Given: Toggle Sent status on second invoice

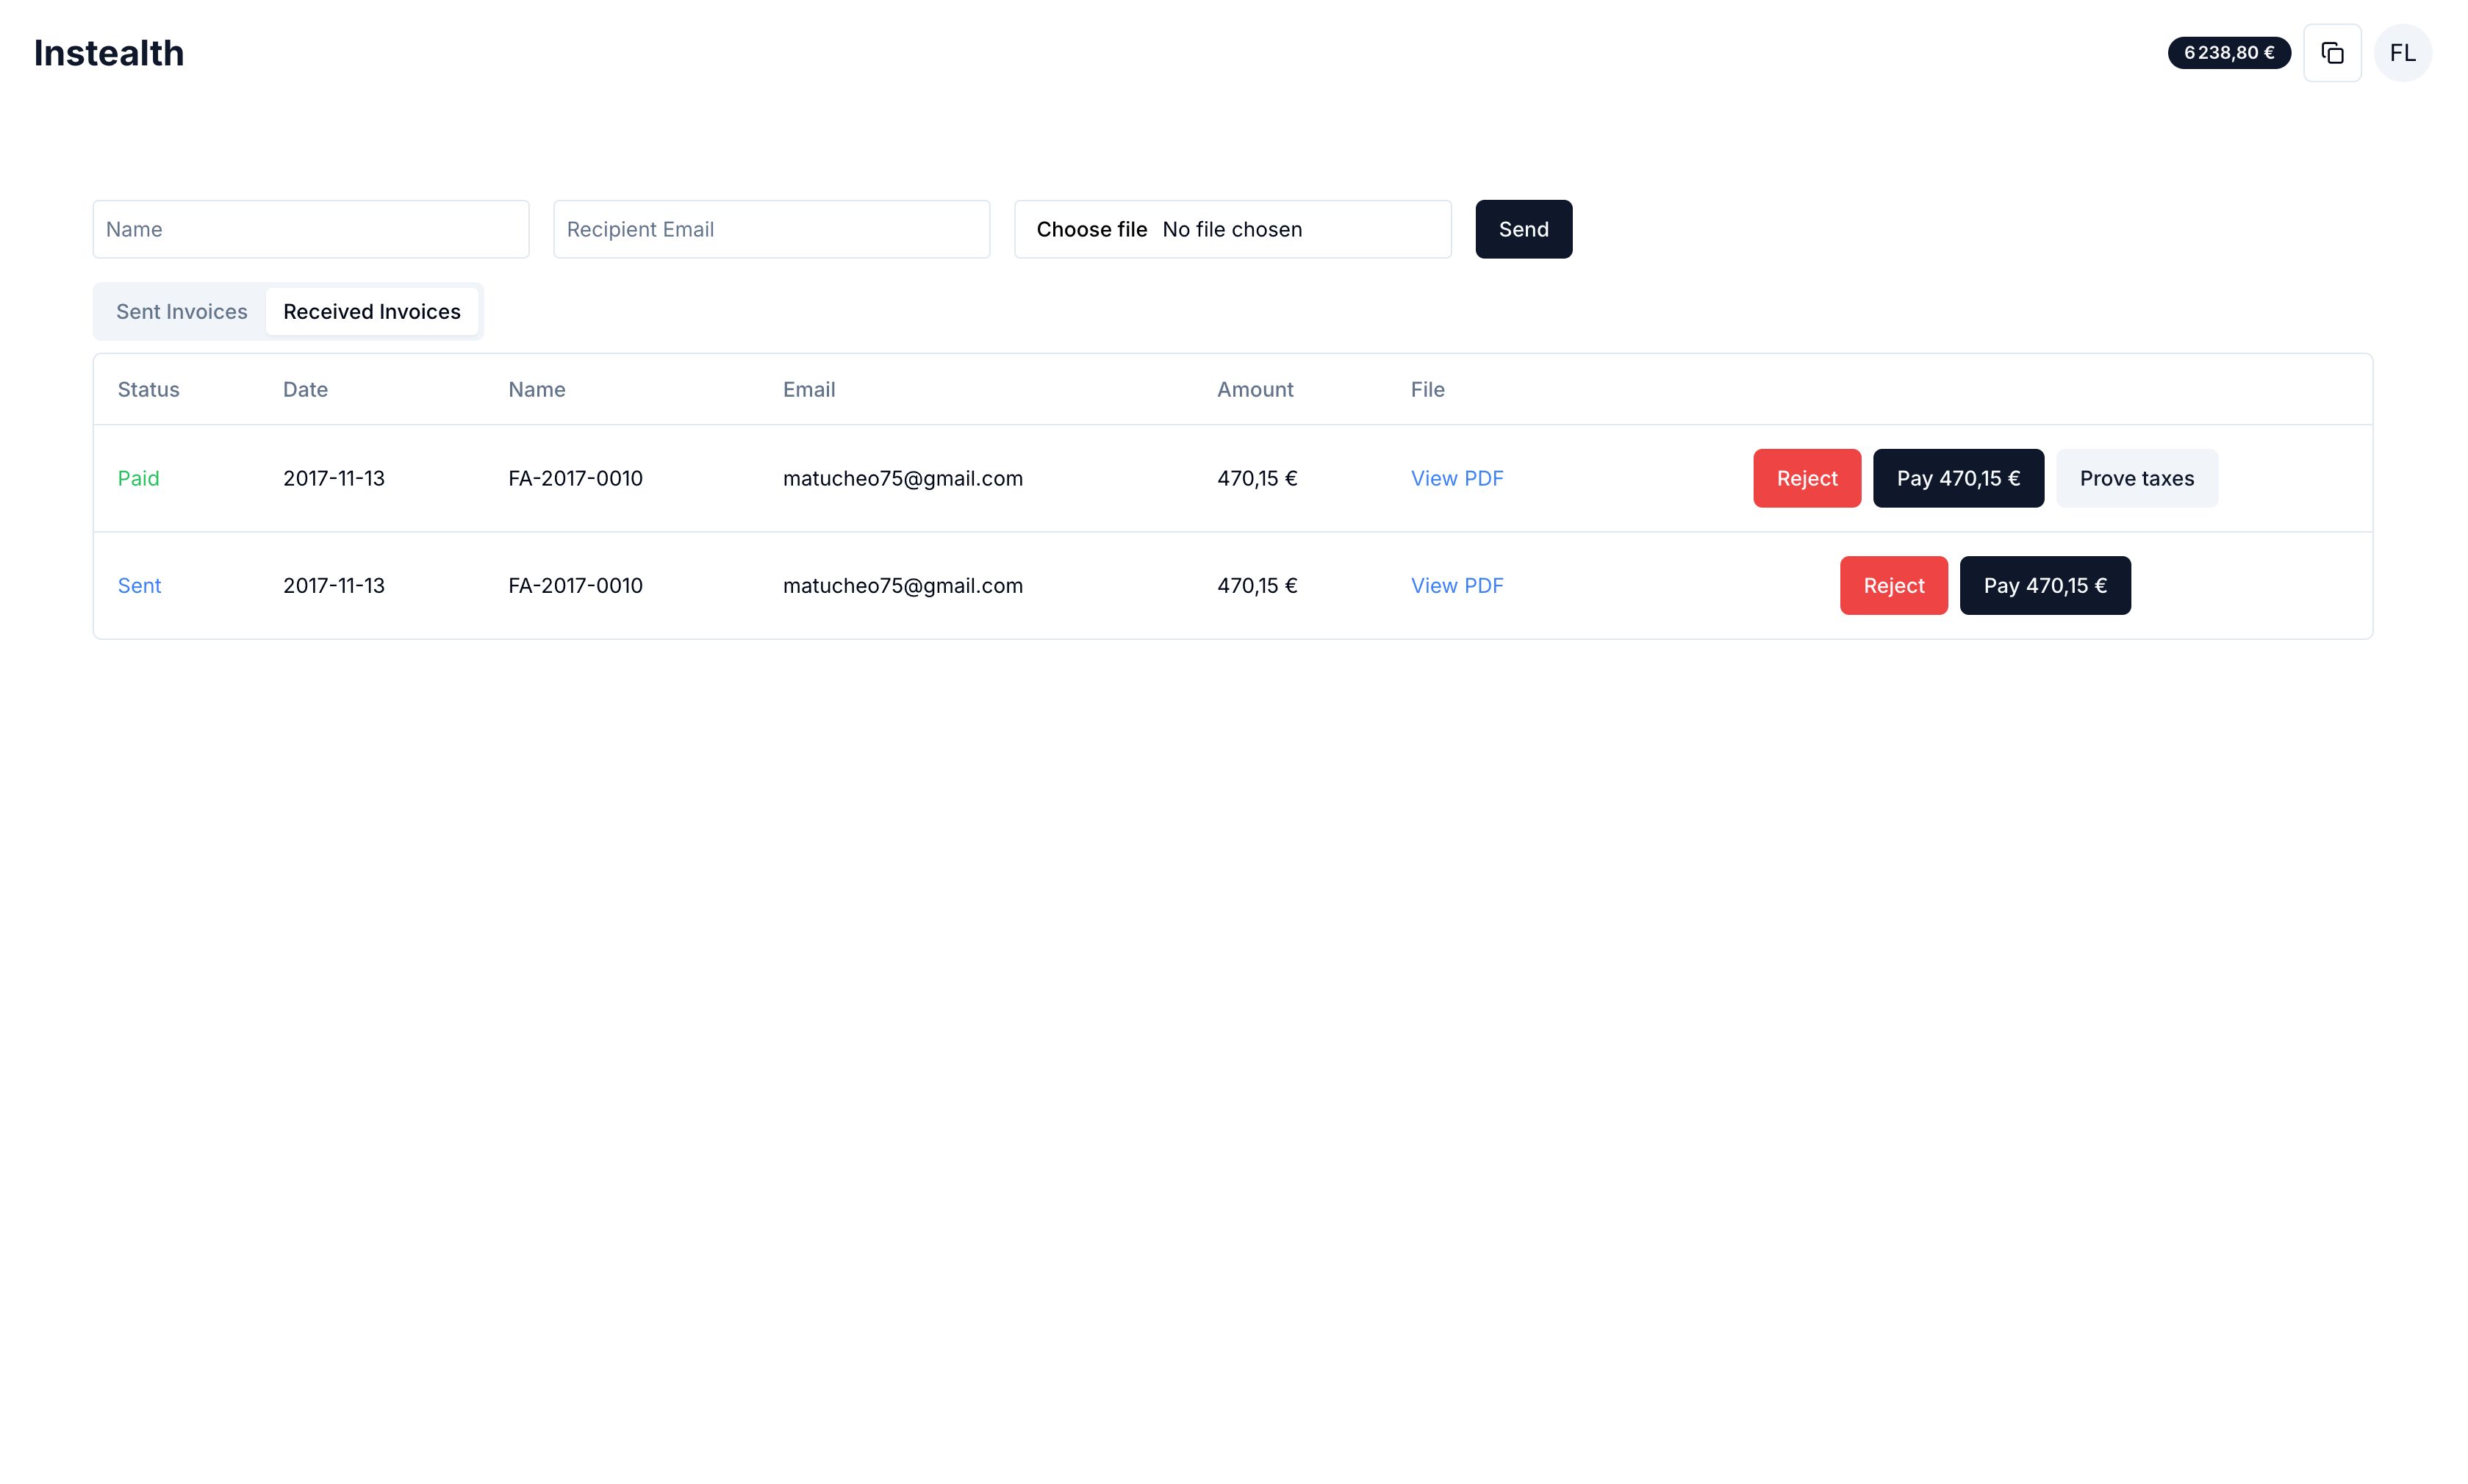Looking at the screenshot, I should click(x=139, y=585).
